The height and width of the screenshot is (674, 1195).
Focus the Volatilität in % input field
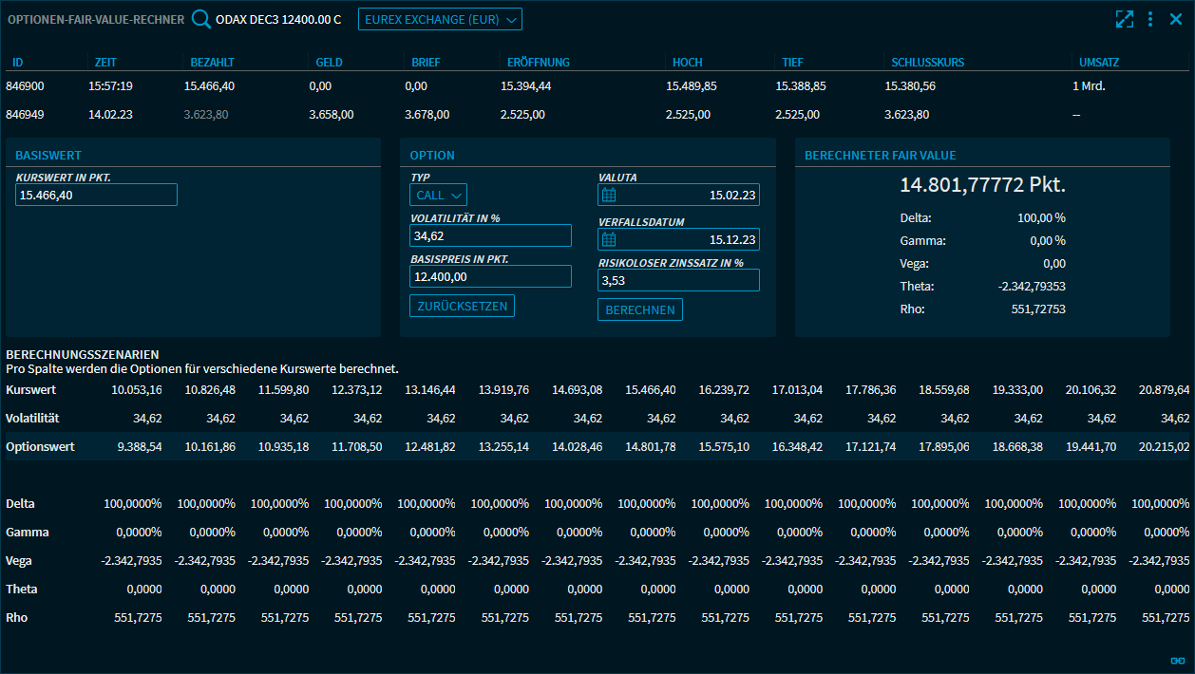[490, 236]
